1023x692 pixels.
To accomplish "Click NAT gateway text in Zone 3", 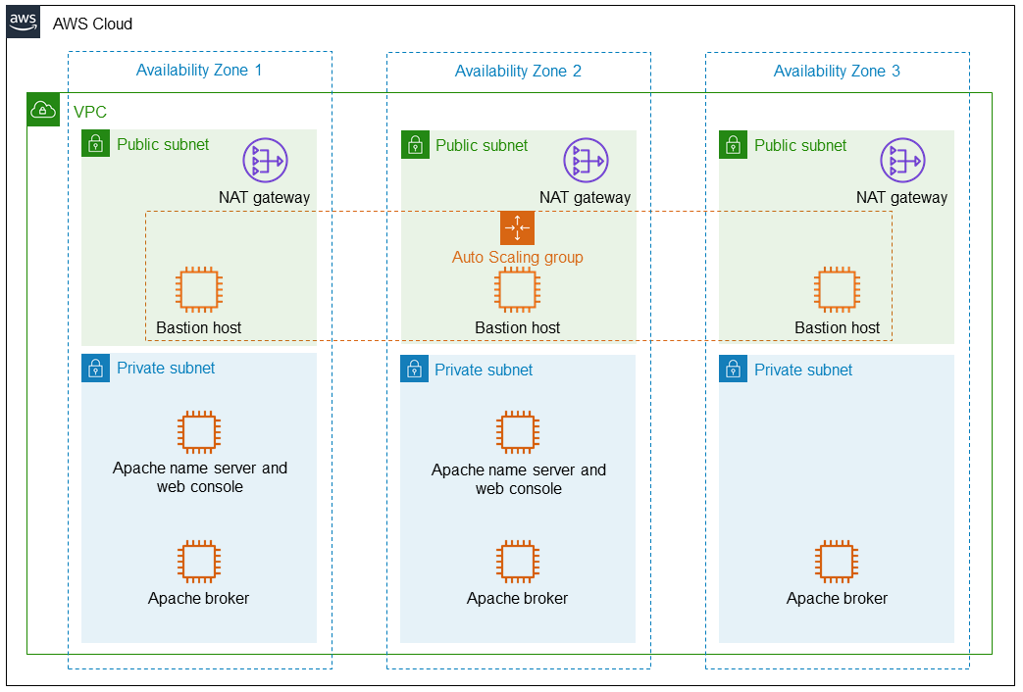I will pyautogui.click(x=901, y=198).
